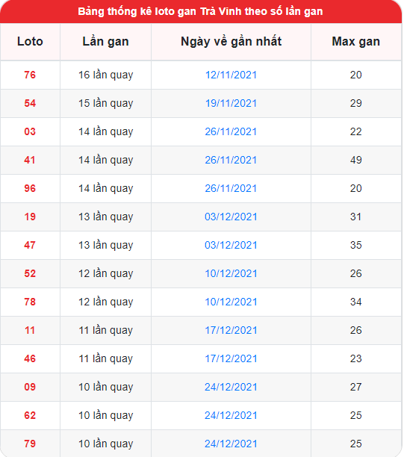Select the red loto number 76

[30, 75]
